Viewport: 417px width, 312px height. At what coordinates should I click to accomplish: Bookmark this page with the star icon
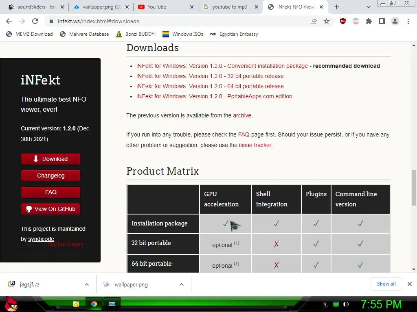click(x=327, y=21)
